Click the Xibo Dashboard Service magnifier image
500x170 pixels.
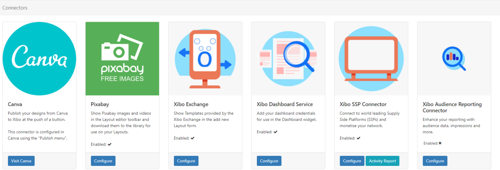coord(288,59)
